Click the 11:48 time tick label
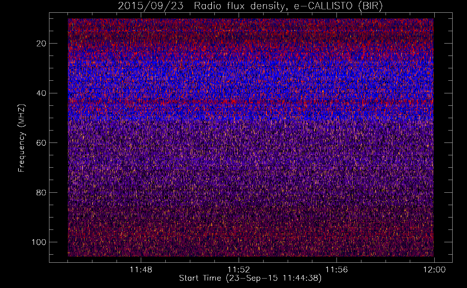The width and height of the screenshot is (467, 288). click(141, 270)
